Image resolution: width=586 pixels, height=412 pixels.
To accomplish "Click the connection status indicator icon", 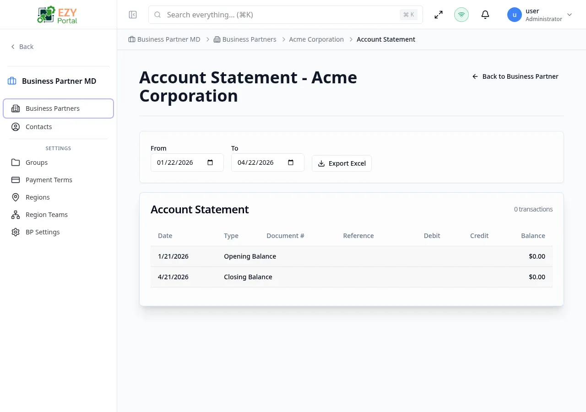I will point(461,15).
